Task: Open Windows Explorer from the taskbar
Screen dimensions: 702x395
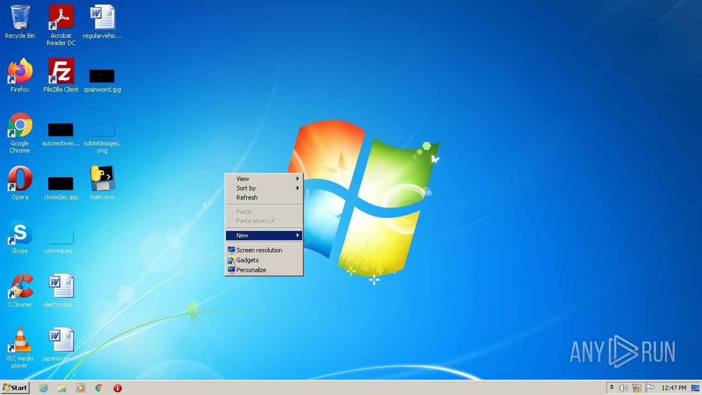Action: (x=62, y=388)
